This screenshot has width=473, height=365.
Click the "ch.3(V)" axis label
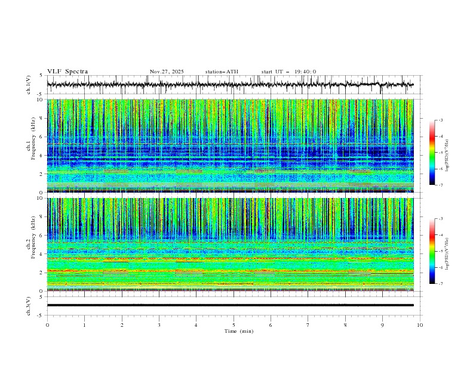[29, 306]
